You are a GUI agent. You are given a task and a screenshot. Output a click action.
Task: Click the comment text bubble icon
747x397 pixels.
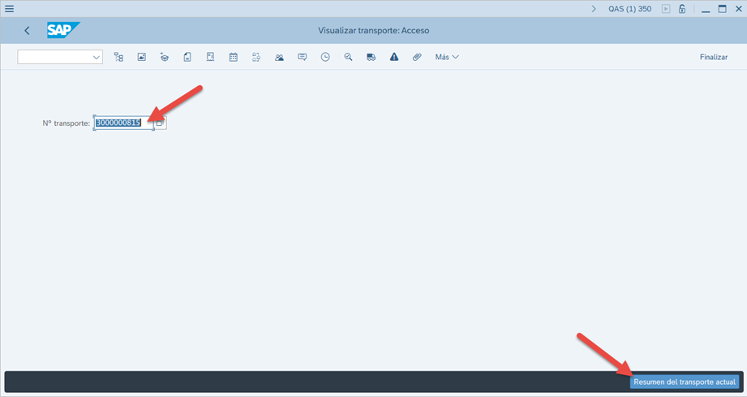302,58
